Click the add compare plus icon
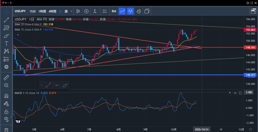 pyautogui.click(x=86, y=11)
